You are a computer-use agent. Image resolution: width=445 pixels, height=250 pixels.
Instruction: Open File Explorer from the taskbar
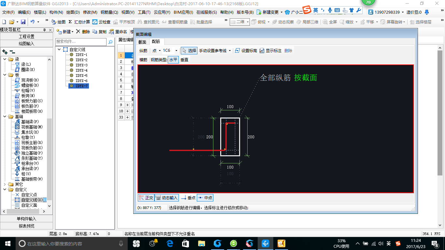coord(202,243)
